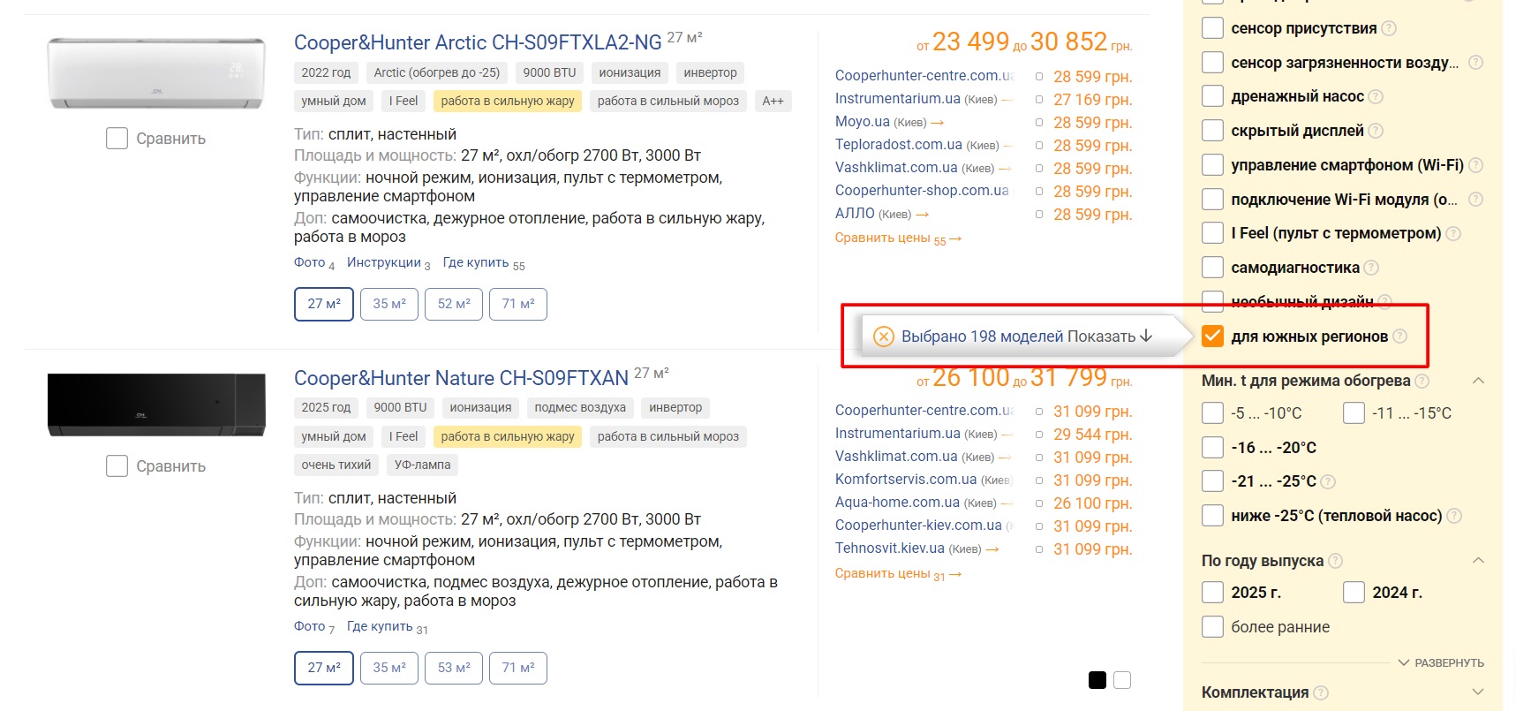The height and width of the screenshot is (711, 1516).
Task: Click help icon next to управление смартфоном (Wi-Fi)
Action: click(1475, 165)
